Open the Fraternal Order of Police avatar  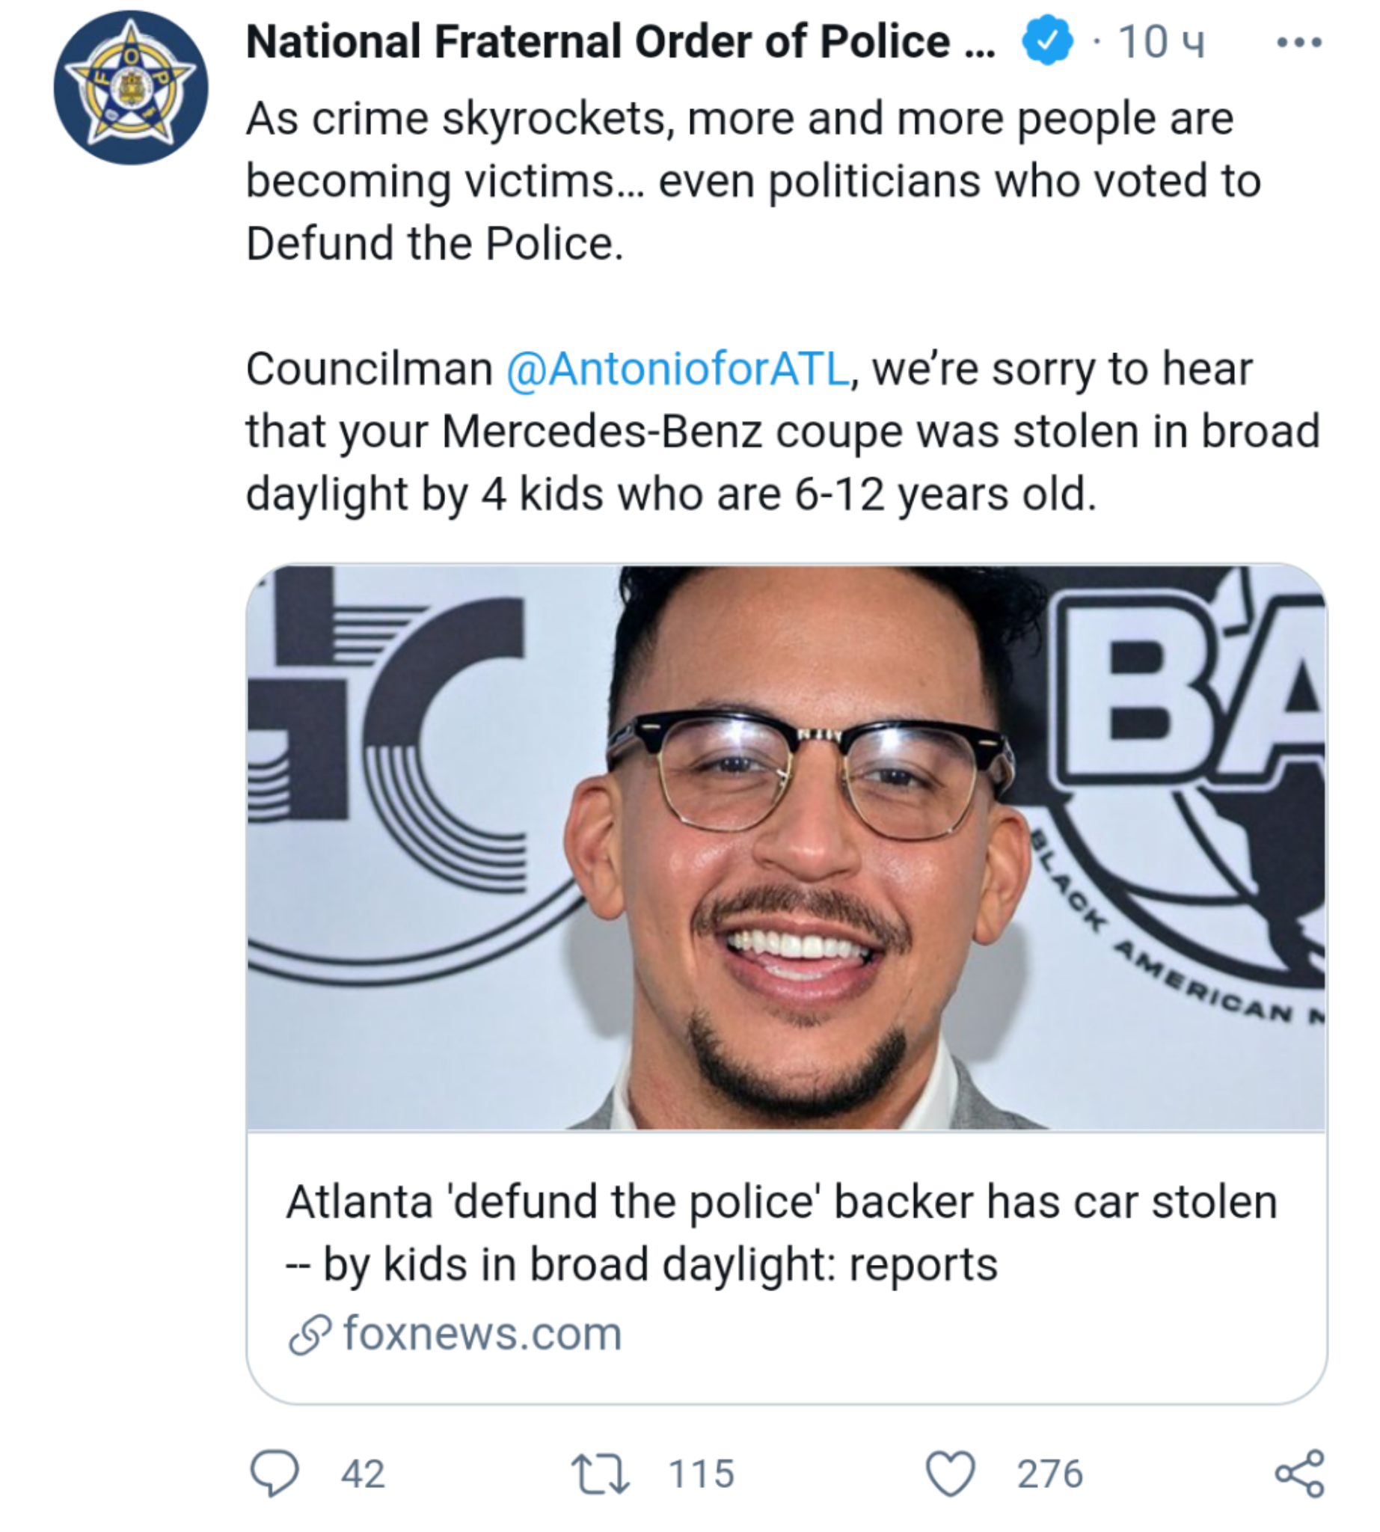130,88
